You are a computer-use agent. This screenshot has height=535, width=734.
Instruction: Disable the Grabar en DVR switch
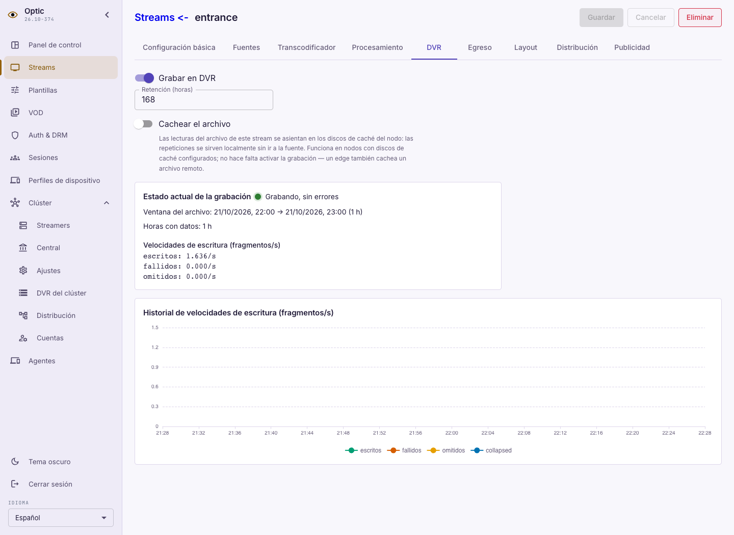(x=144, y=78)
